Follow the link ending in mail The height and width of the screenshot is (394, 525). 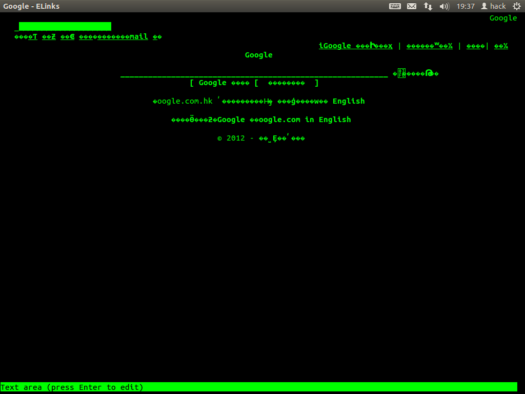pyautogui.click(x=113, y=36)
